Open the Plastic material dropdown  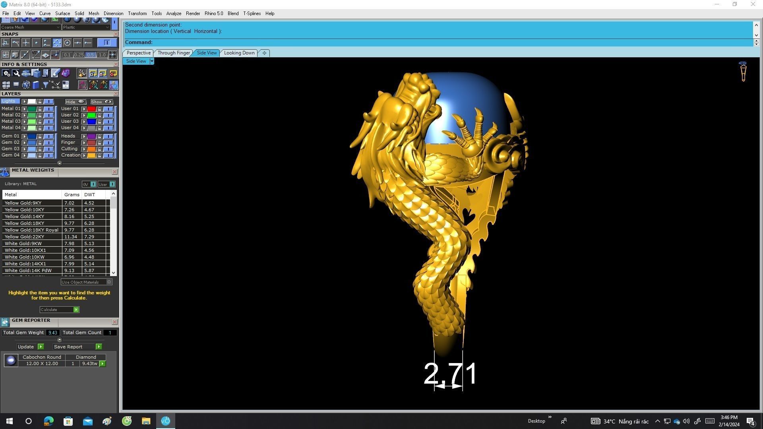pyautogui.click(x=86, y=27)
